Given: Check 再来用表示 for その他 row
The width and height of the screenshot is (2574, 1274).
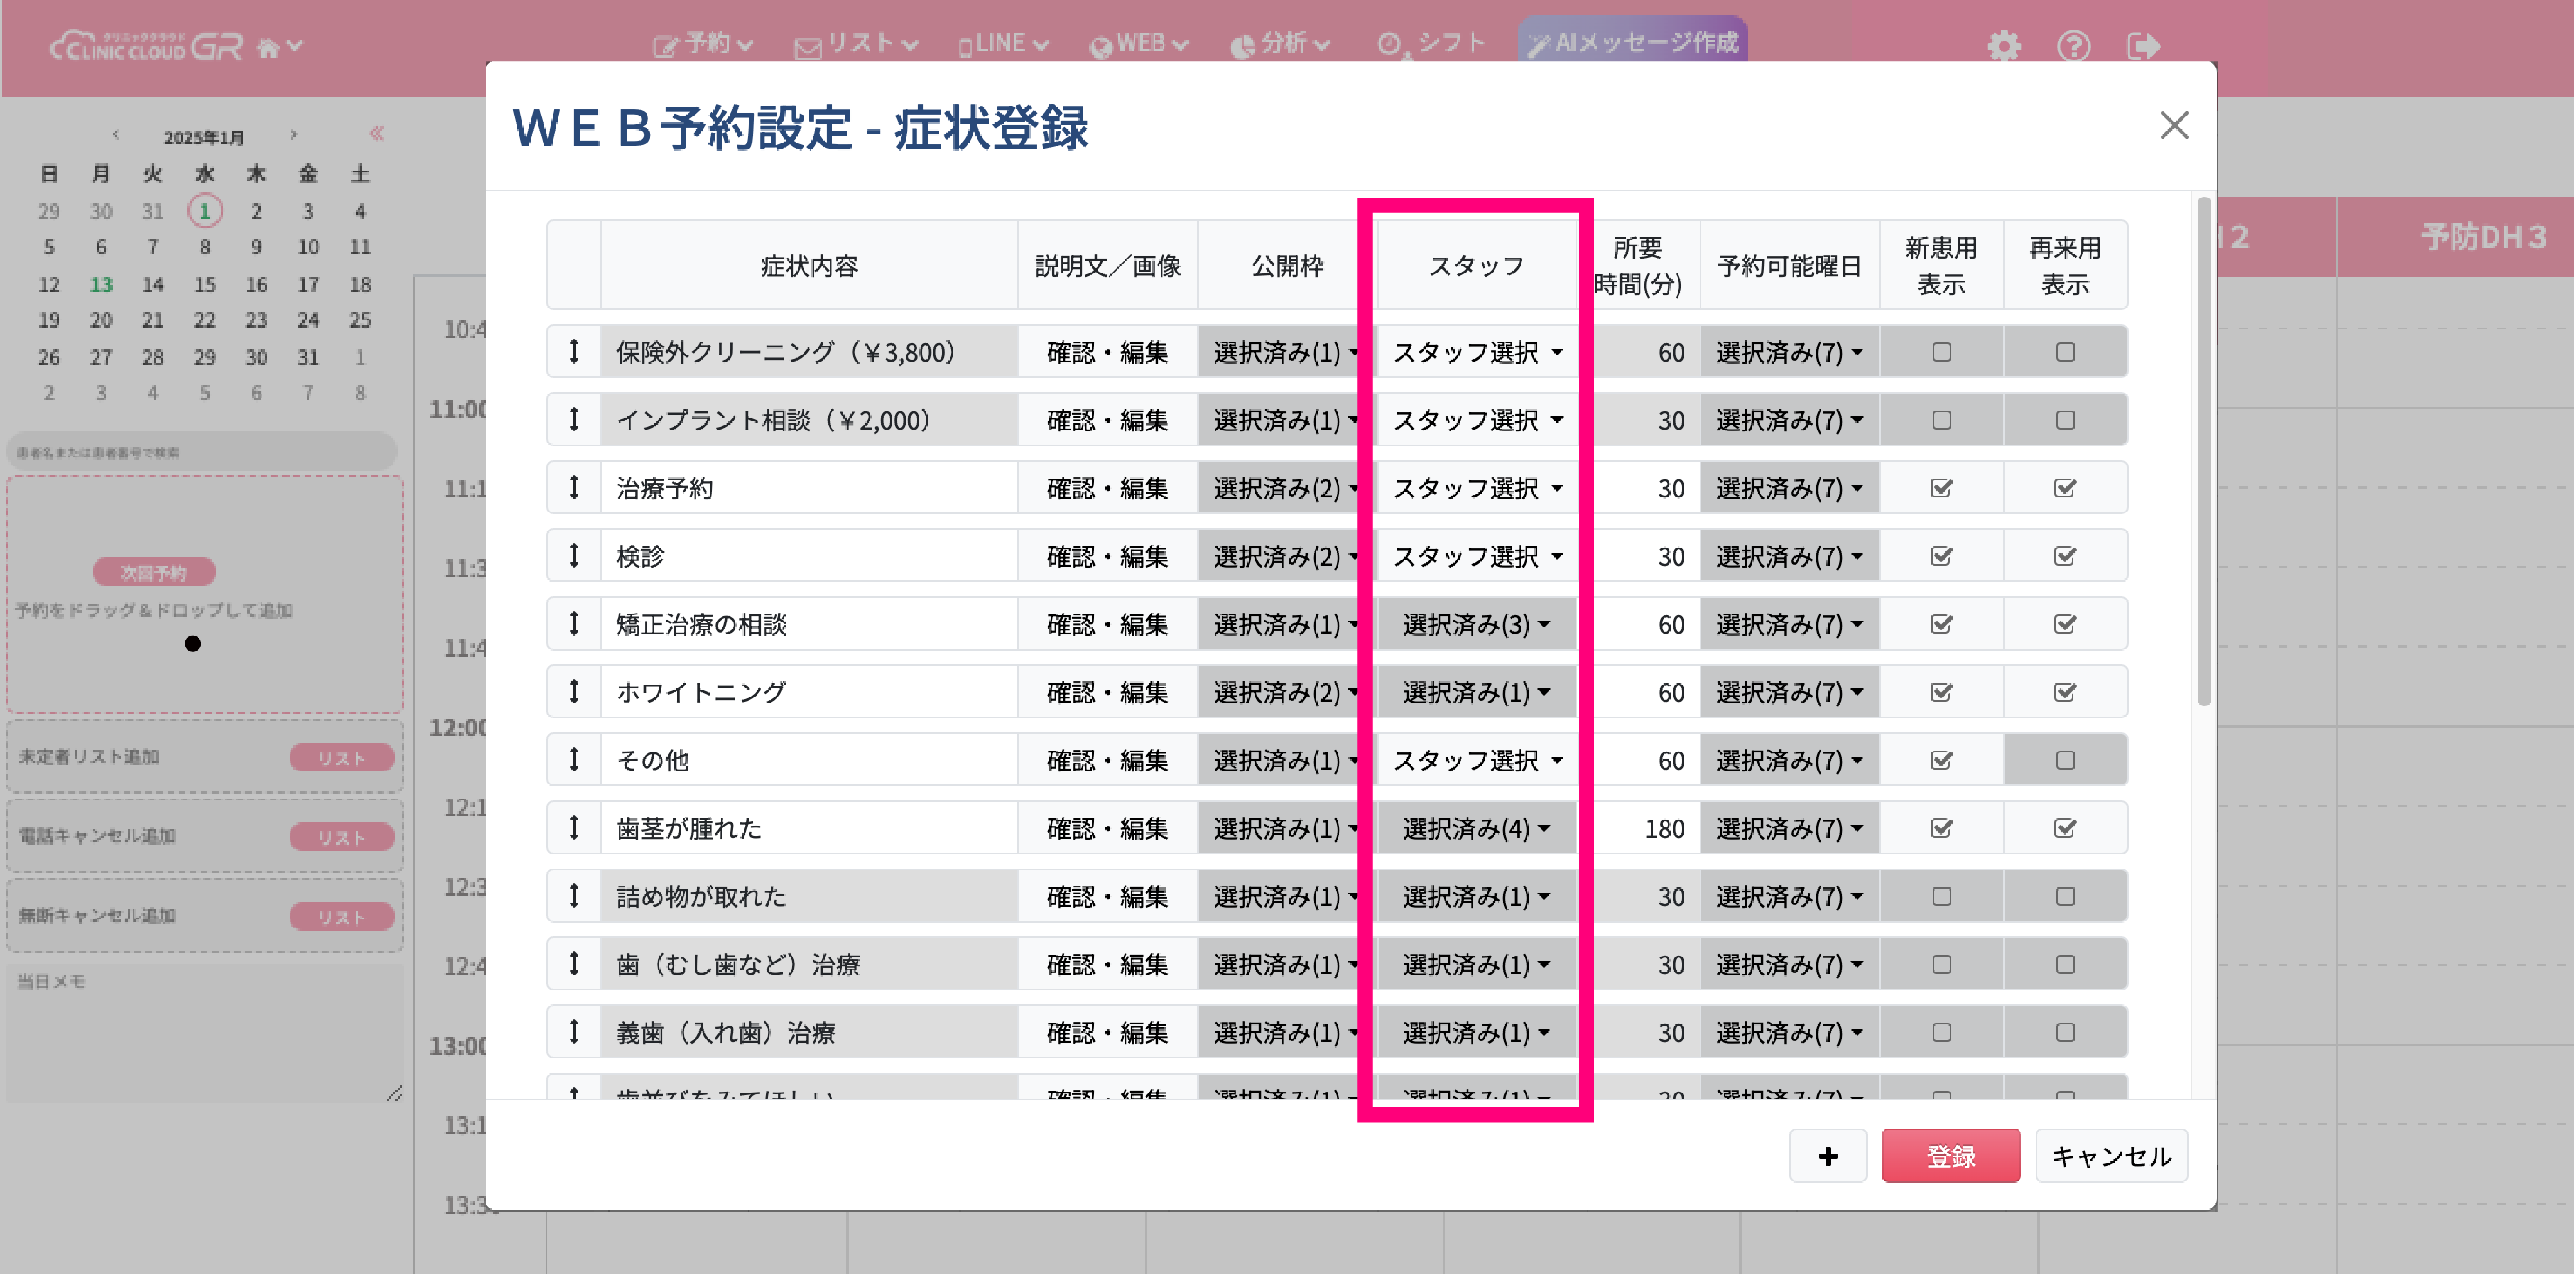Looking at the screenshot, I should [2064, 761].
